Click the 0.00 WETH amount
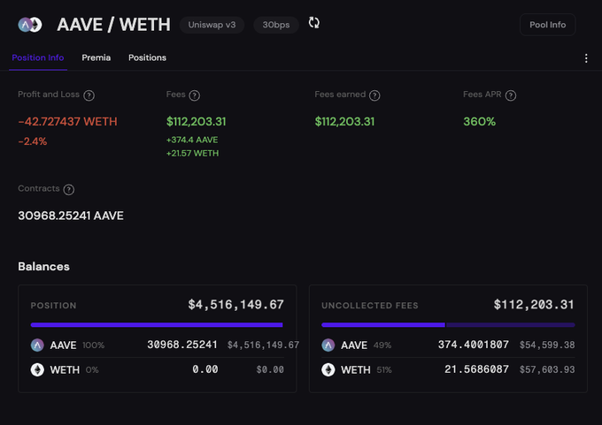 [205, 369]
